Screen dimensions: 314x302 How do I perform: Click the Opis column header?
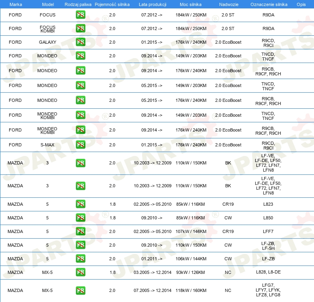(x=301, y=4)
